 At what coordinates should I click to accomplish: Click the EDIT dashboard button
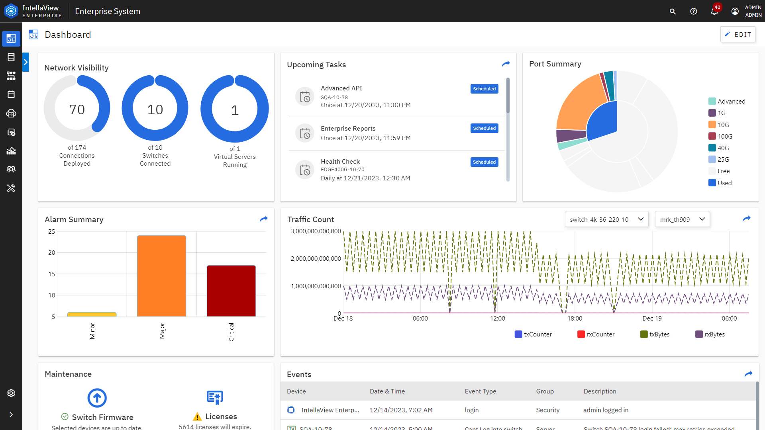(x=739, y=34)
